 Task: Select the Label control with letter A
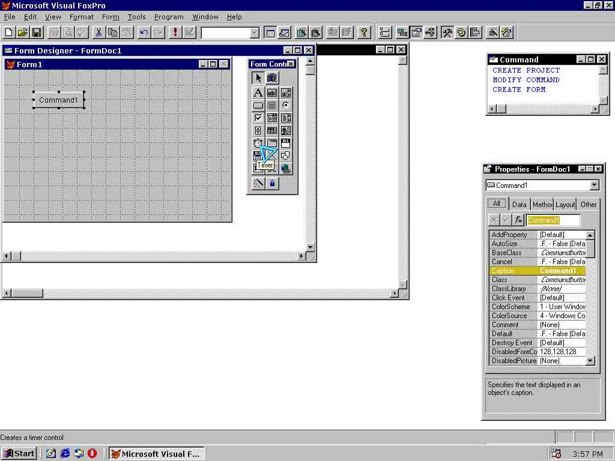258,93
